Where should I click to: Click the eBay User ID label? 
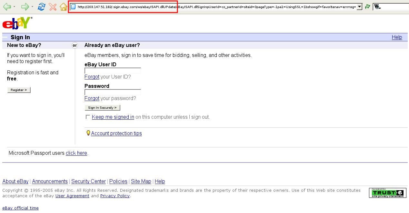tap(100, 64)
